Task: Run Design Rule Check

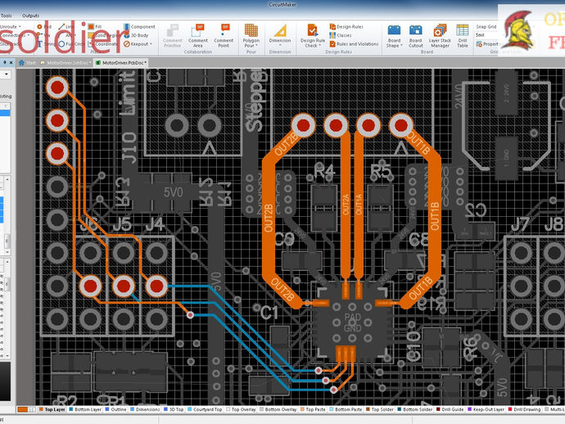Action: coord(313,36)
